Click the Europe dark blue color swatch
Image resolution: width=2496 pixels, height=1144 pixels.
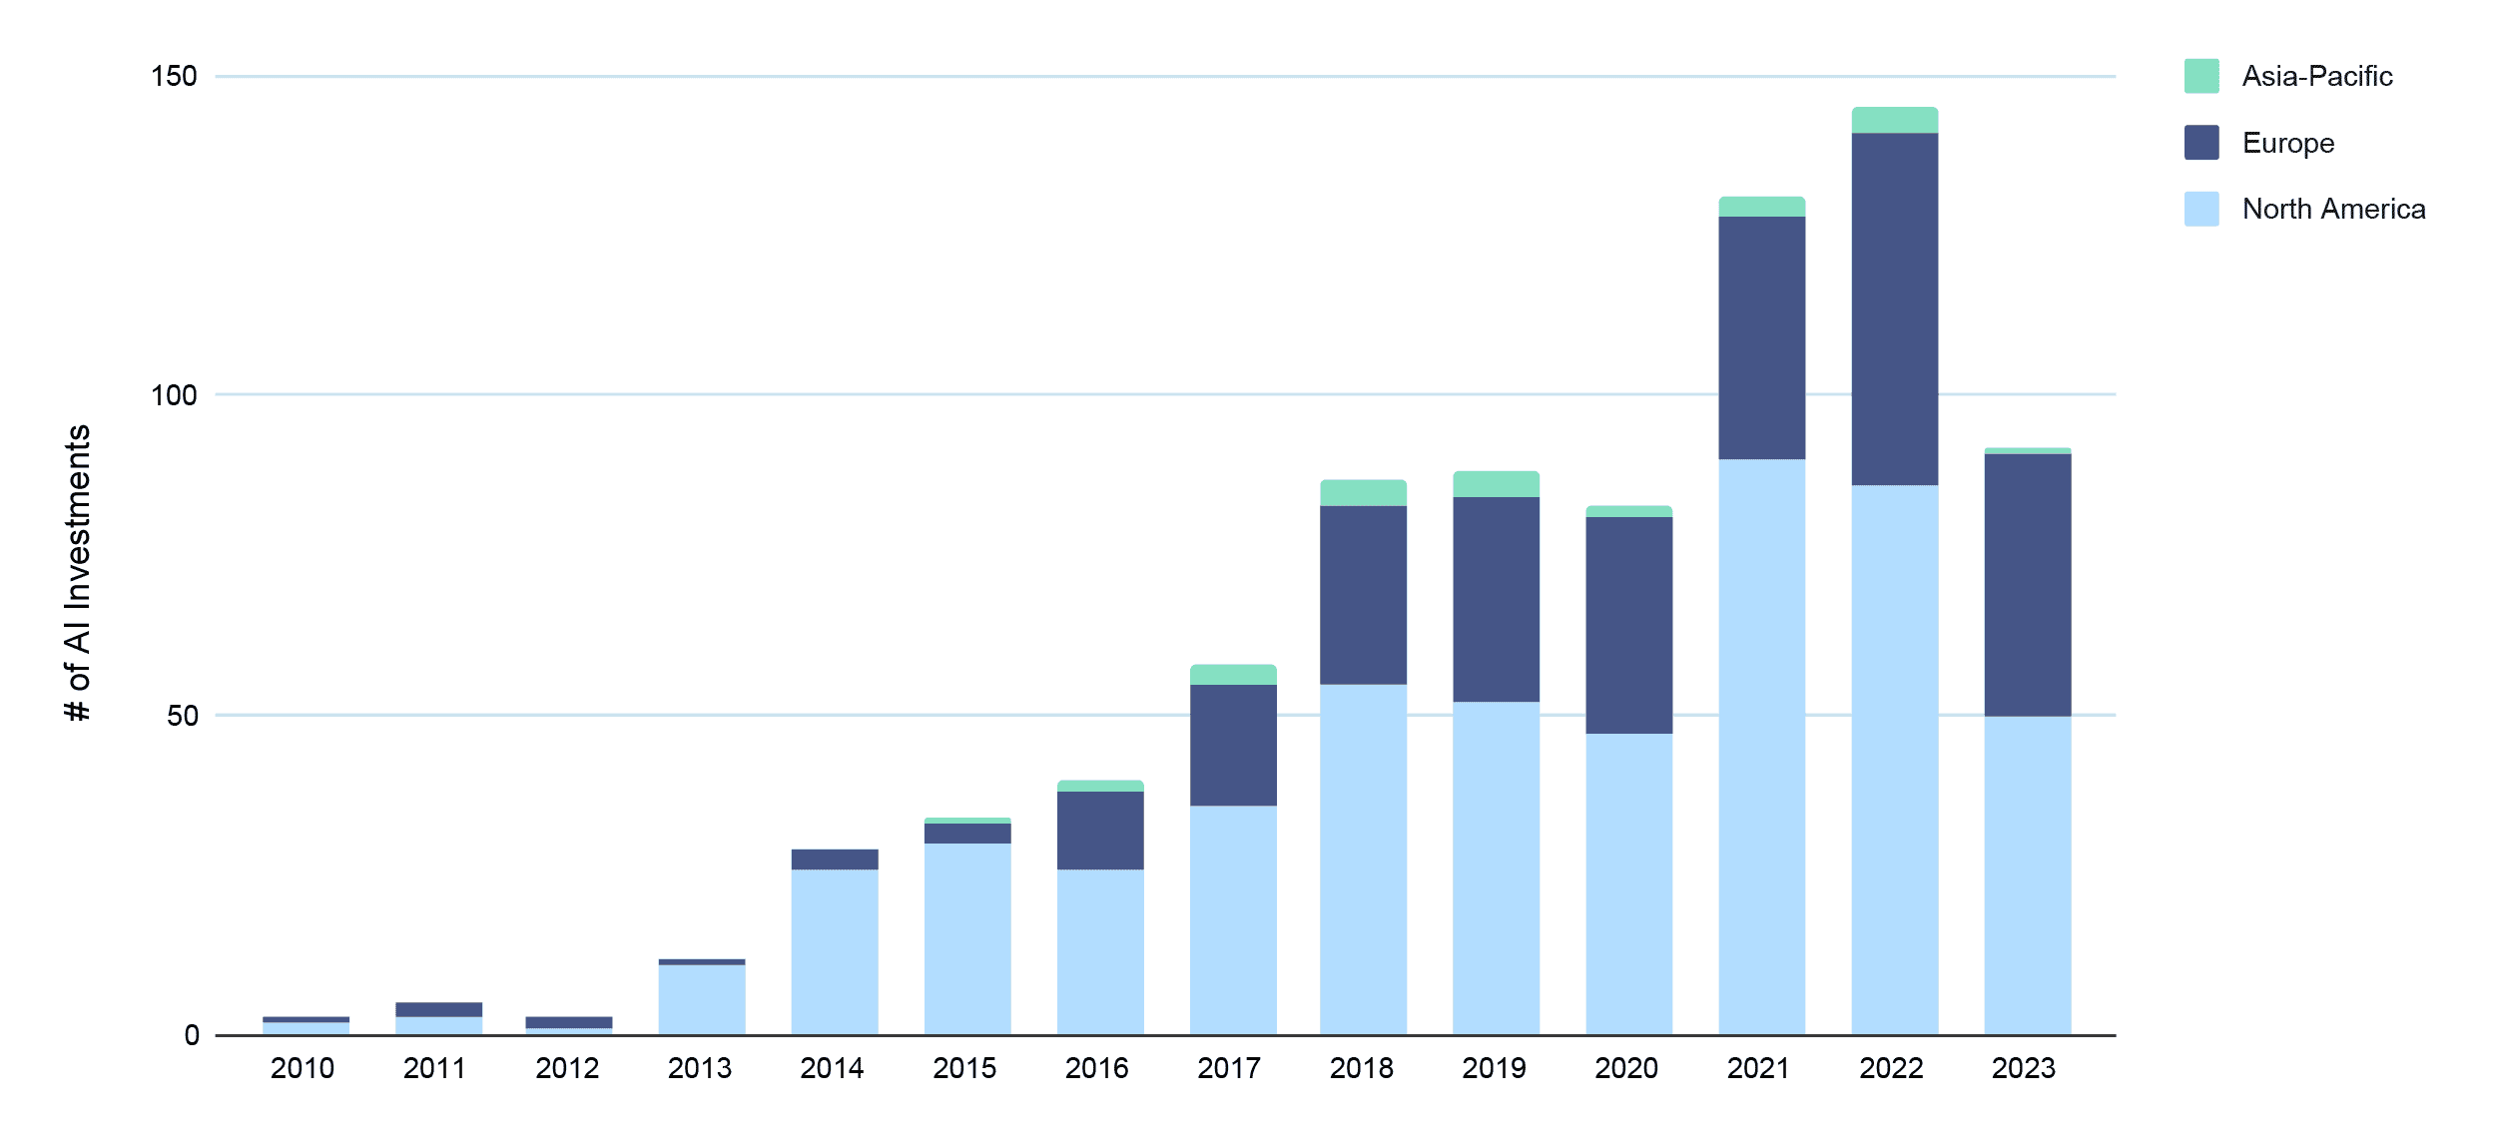pyautogui.click(x=2202, y=143)
